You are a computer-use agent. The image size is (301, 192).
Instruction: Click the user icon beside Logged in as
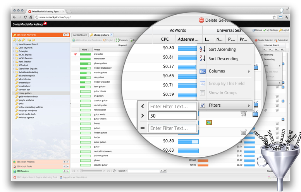(x=61, y=177)
